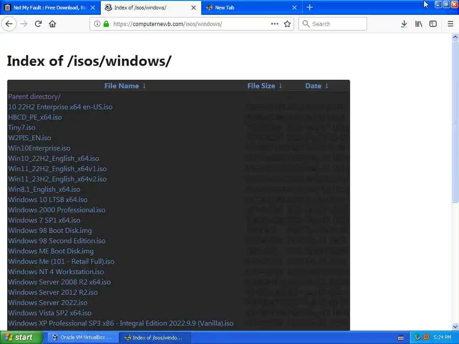Screen dimensions: 459x344
Task: Open Windows 98 Second Edition.iso
Action: [57, 241]
